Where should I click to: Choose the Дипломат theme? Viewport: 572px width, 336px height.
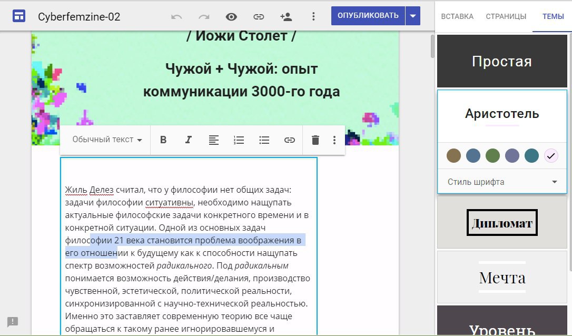point(502,222)
